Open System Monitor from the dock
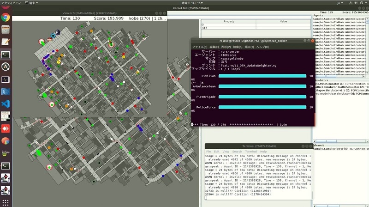 6,79
